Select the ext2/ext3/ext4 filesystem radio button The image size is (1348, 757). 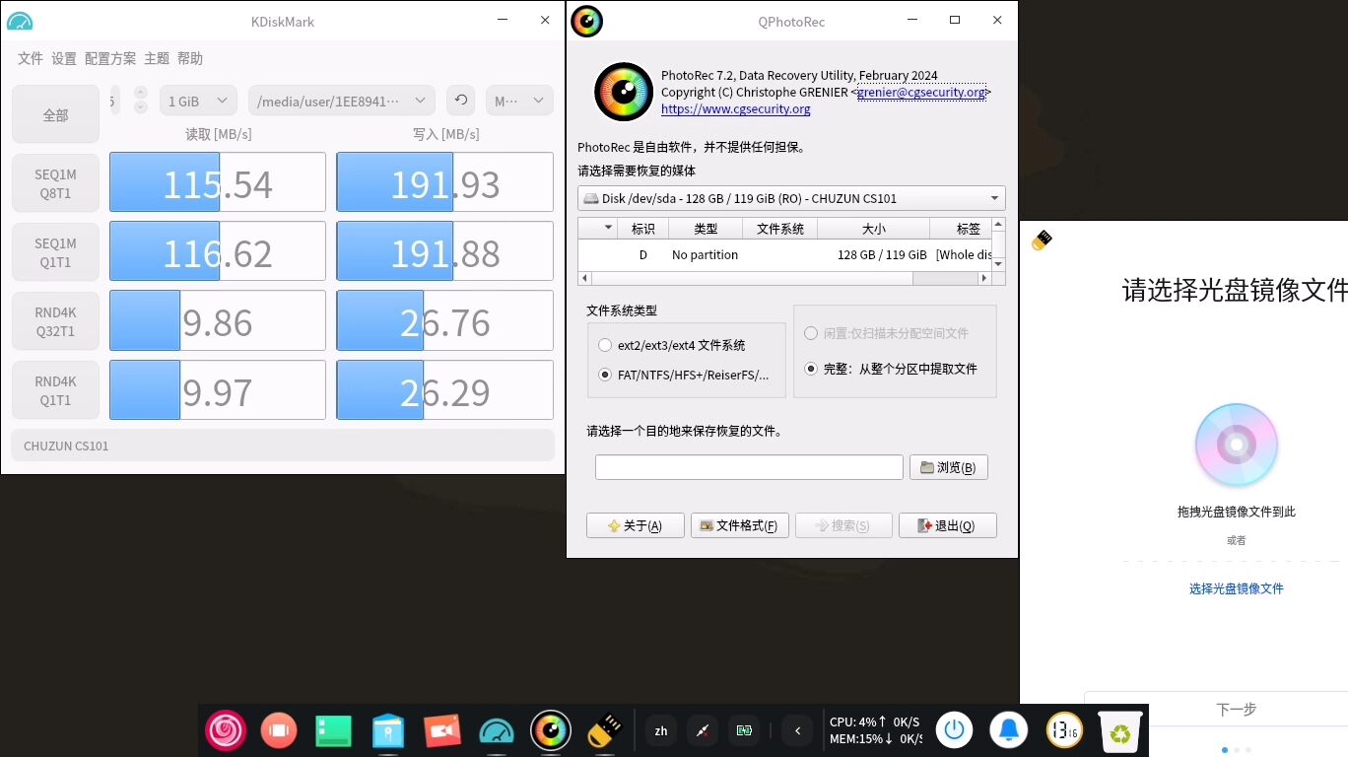point(605,346)
